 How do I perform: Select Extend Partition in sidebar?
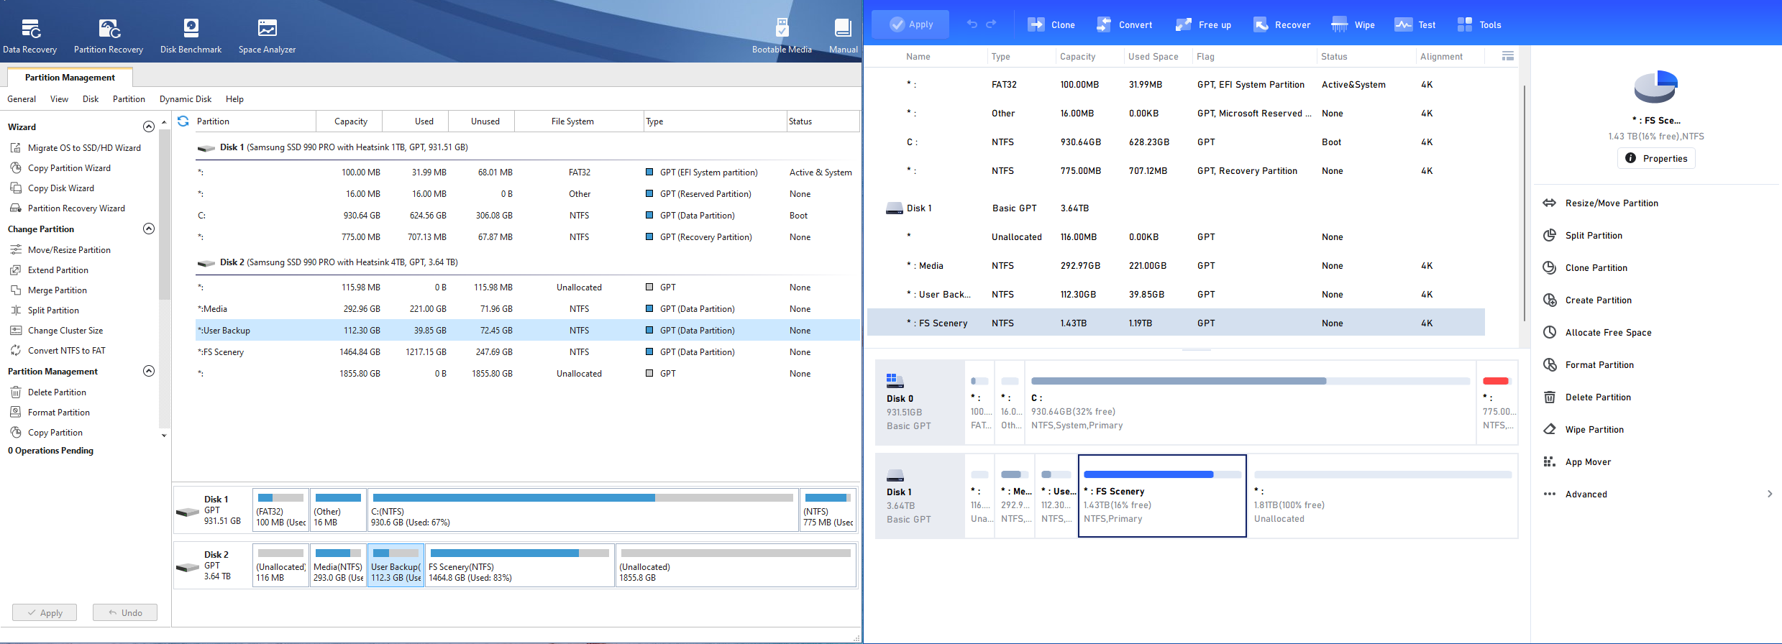click(x=50, y=270)
